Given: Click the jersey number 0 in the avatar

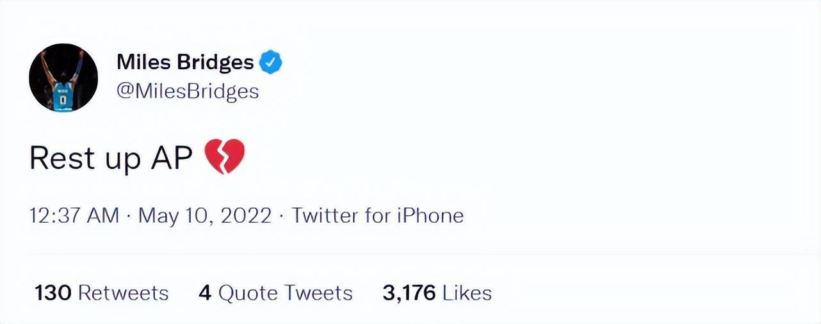Looking at the screenshot, I should (x=63, y=101).
